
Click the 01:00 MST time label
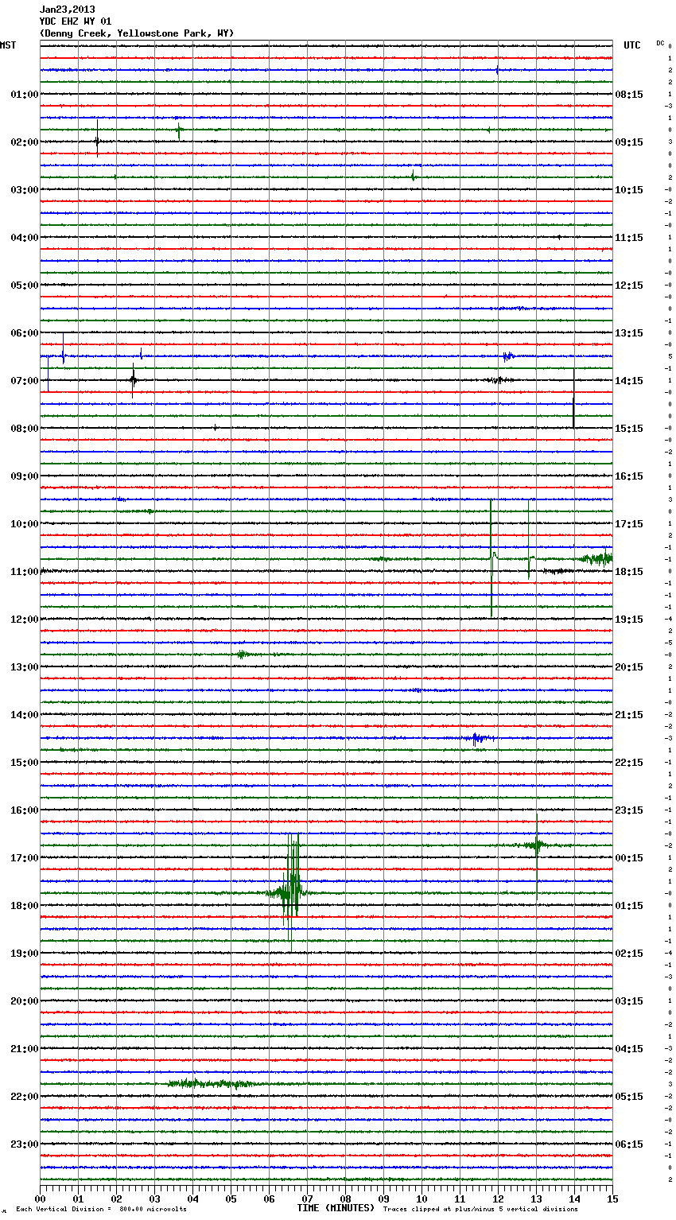click(x=25, y=95)
